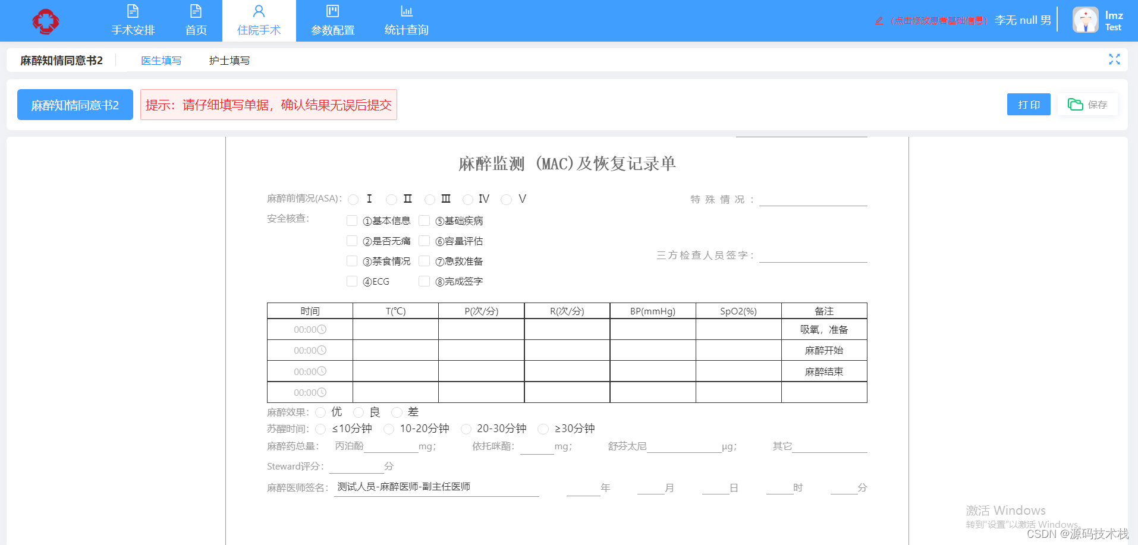
Task: Go to the 首页 navigation item
Action: point(196,21)
